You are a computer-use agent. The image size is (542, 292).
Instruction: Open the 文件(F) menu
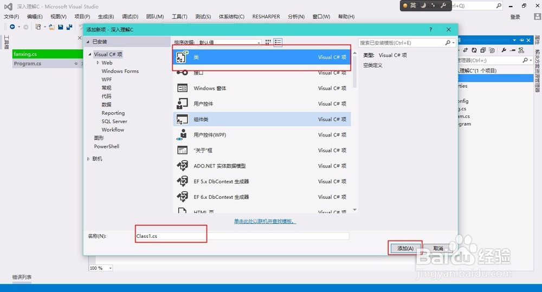(11, 17)
